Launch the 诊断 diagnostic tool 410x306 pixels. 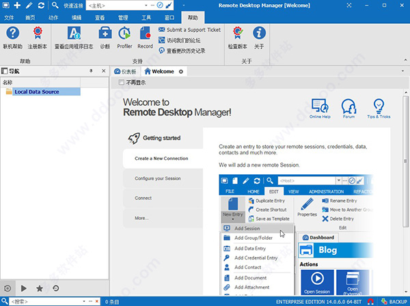coord(105,33)
